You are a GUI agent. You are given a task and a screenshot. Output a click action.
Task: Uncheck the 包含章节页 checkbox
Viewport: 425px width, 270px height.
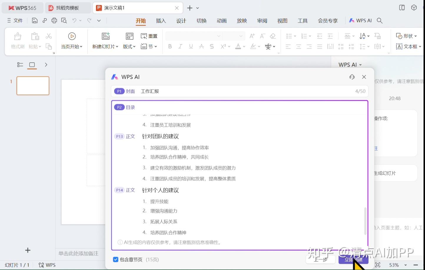116,259
